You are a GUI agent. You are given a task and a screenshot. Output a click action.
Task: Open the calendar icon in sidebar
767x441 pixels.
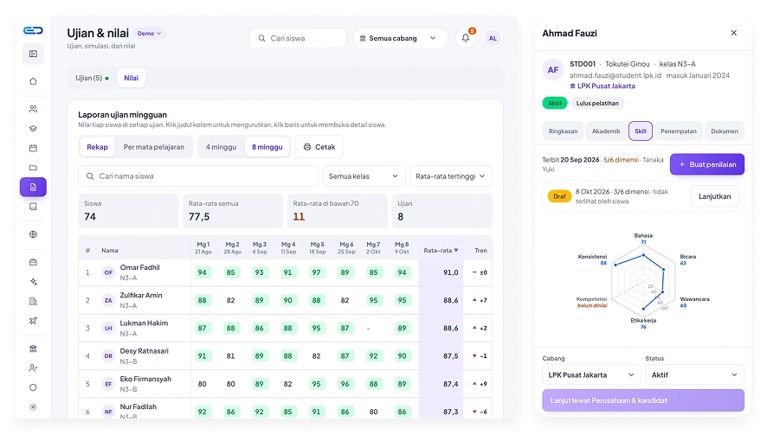click(x=33, y=148)
